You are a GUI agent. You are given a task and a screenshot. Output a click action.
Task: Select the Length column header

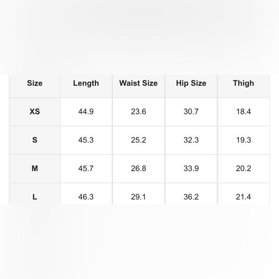pyautogui.click(x=86, y=83)
